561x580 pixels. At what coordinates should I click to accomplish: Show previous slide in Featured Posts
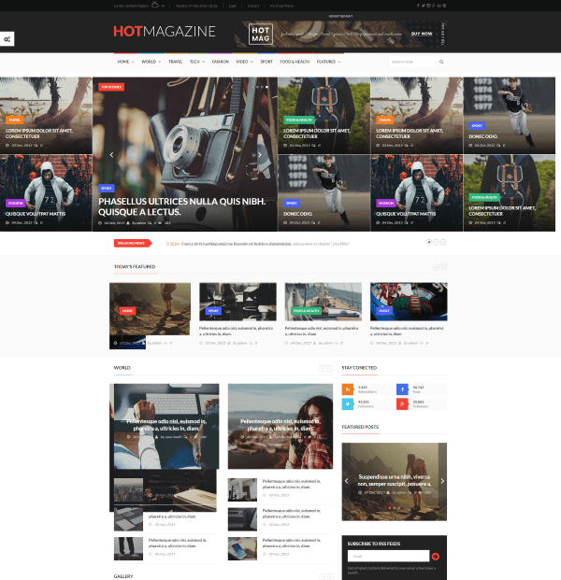coord(347,481)
